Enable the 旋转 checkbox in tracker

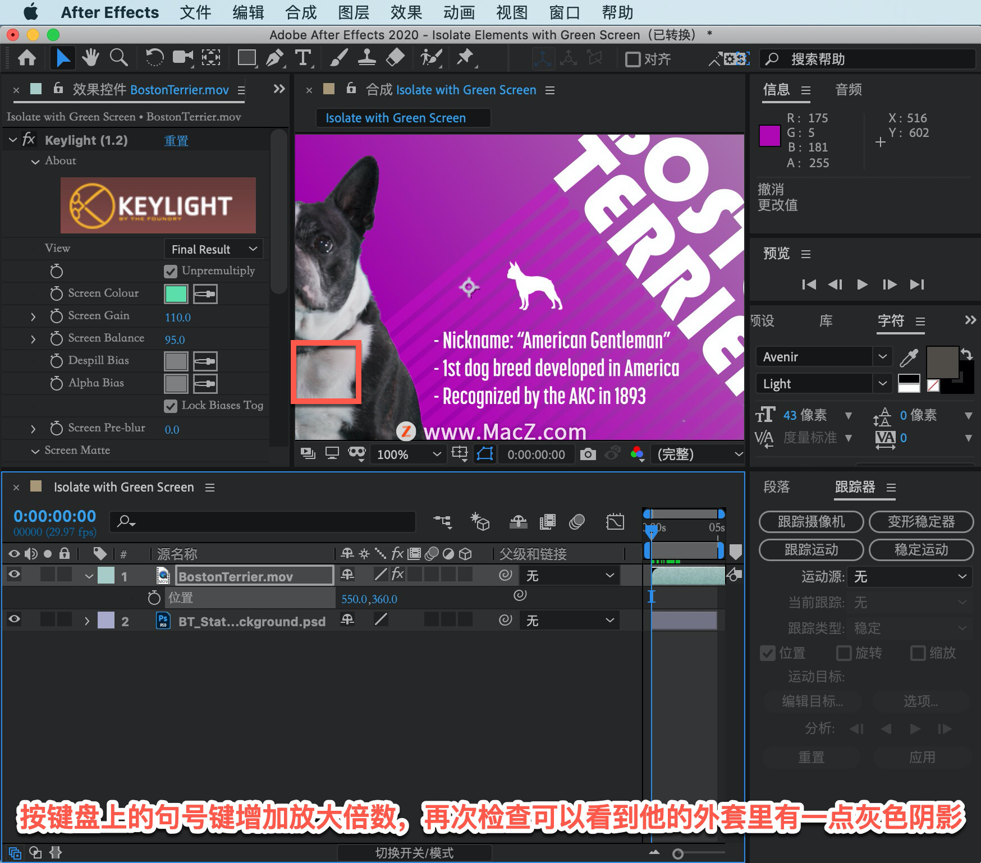(x=844, y=653)
